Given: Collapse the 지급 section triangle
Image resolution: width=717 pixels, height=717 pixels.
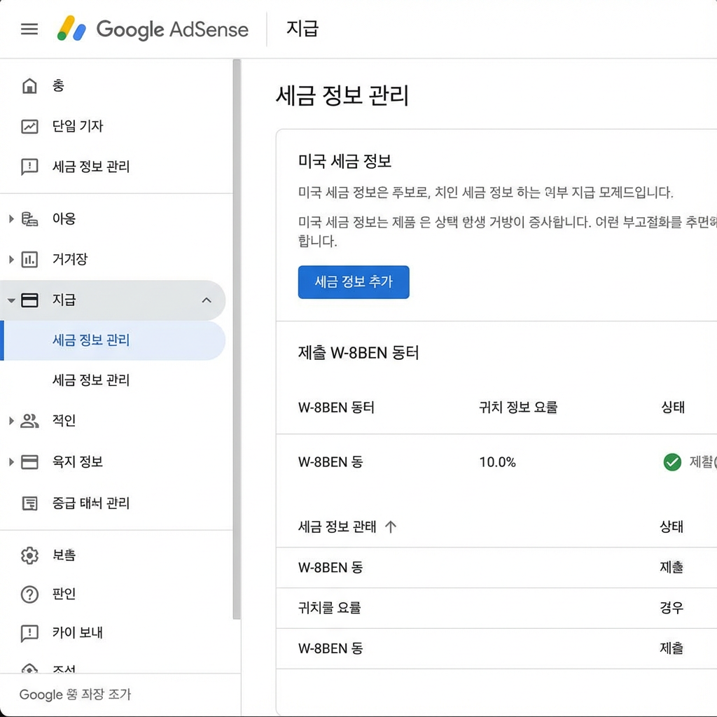Looking at the screenshot, I should (11, 300).
